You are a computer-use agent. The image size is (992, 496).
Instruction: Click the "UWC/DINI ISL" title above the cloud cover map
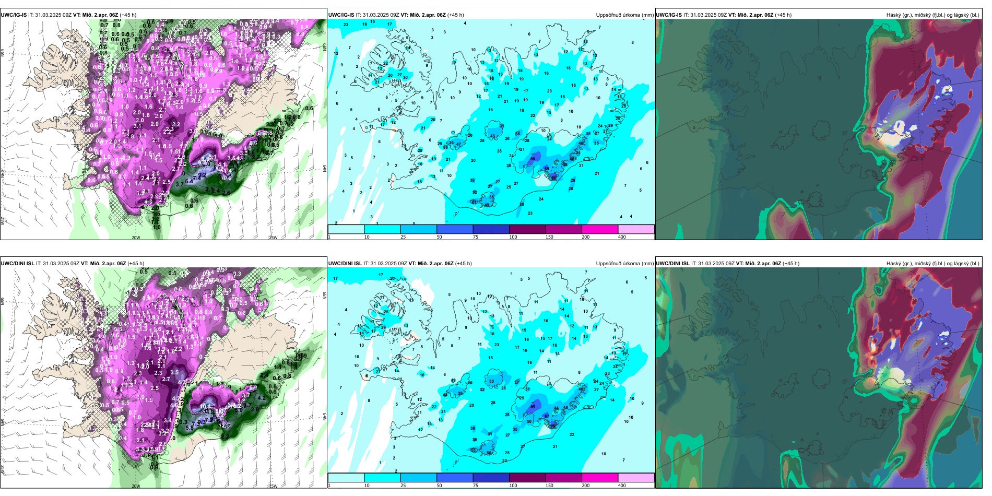click(x=673, y=264)
